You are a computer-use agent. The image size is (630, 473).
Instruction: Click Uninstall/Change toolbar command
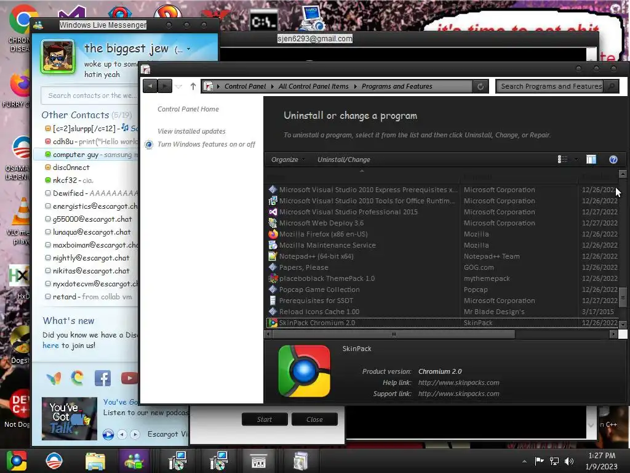click(x=344, y=160)
